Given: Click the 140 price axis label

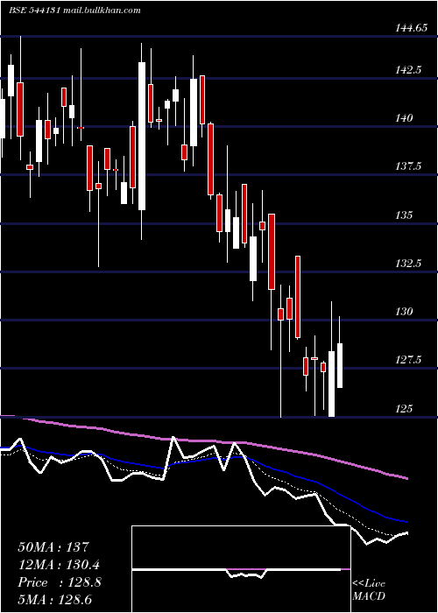Looking at the screenshot, I should click(x=404, y=118).
